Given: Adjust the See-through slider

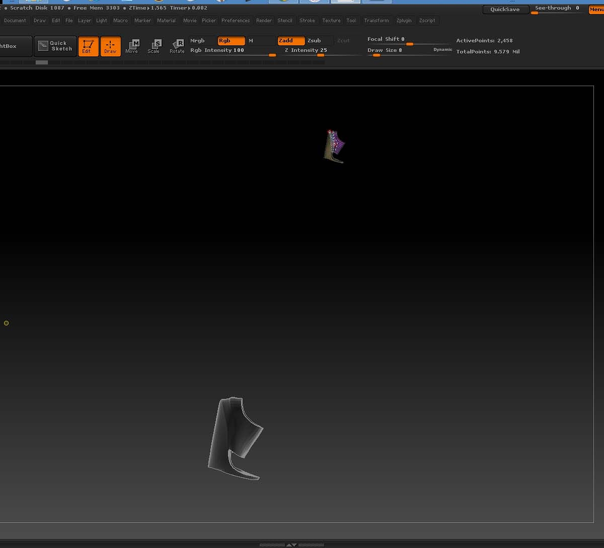Looking at the screenshot, I should click(x=558, y=9).
